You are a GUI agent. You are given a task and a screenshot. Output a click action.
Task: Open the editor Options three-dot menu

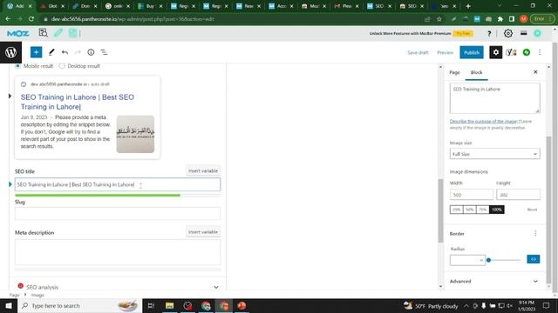coord(540,52)
